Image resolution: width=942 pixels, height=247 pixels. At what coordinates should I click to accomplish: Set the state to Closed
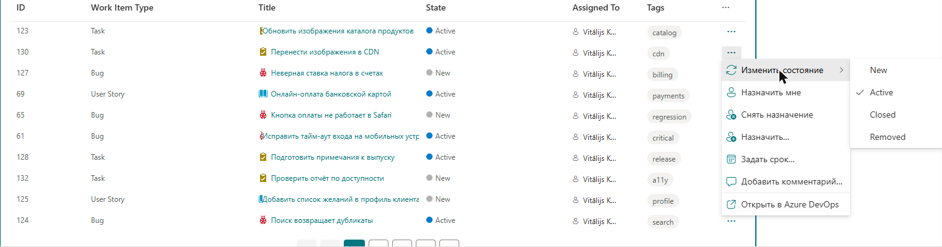896,115
